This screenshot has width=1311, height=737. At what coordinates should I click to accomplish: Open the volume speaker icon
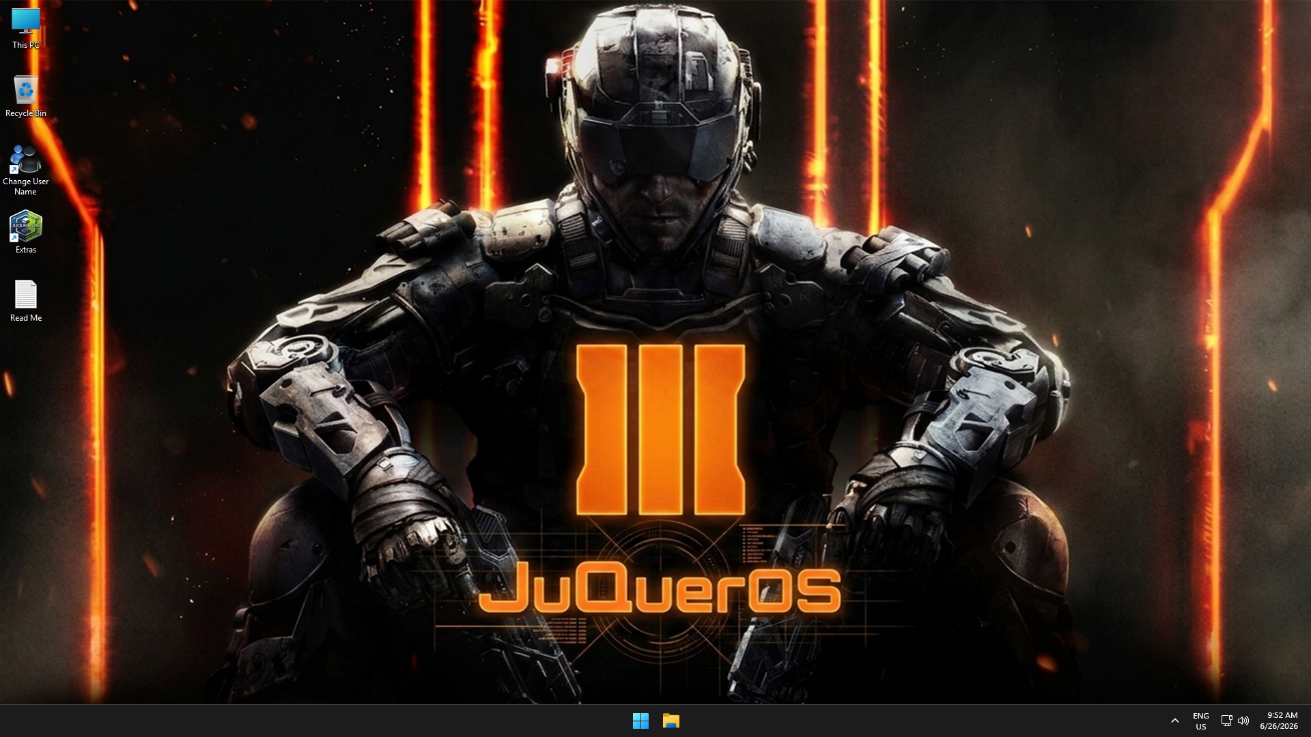(1243, 721)
